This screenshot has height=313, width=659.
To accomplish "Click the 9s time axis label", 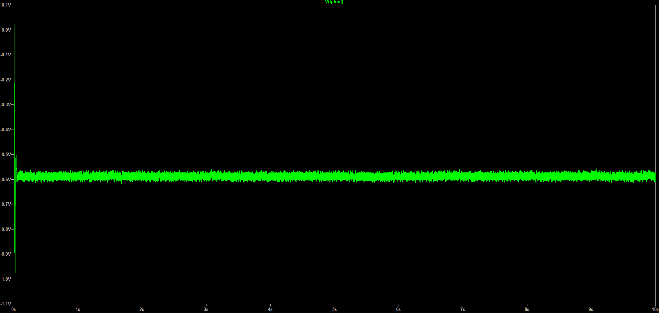I will [591, 310].
